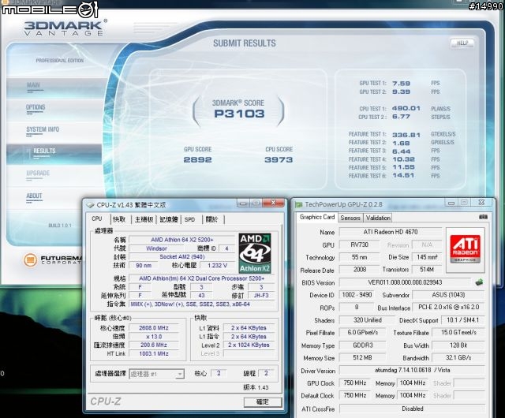Click the HELP button in 3DMark Vantage
The width and height of the screenshot is (505, 418).
[x=462, y=43]
